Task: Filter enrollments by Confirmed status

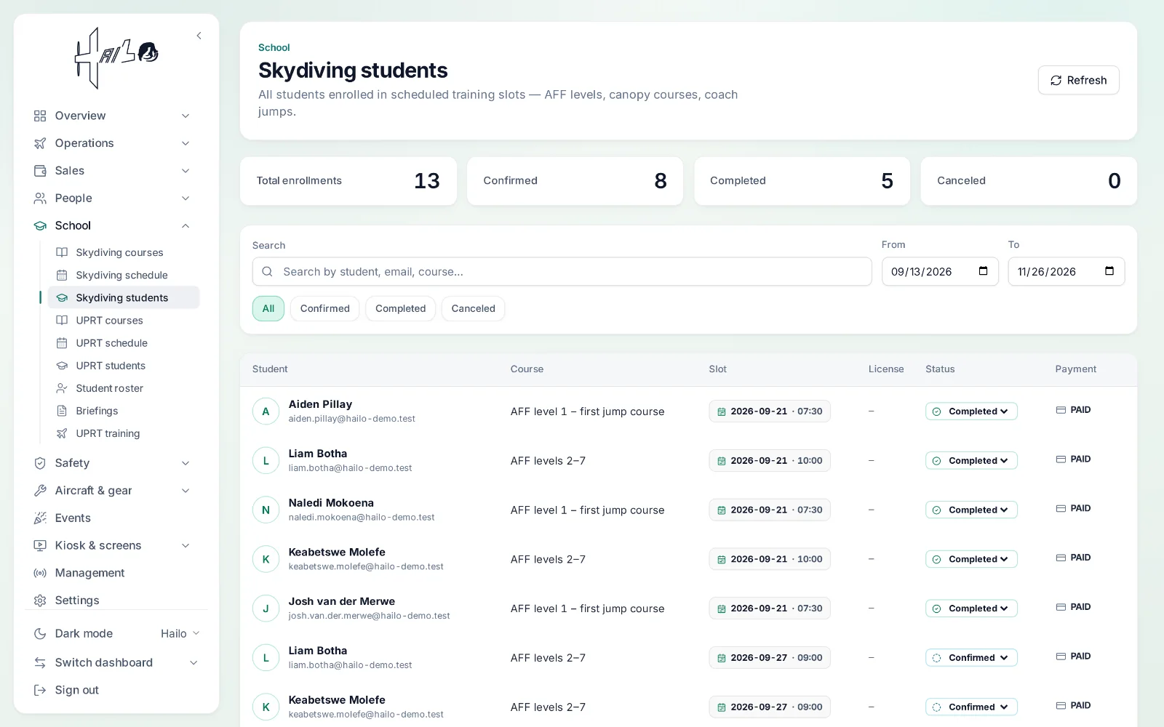Action: tap(325, 309)
